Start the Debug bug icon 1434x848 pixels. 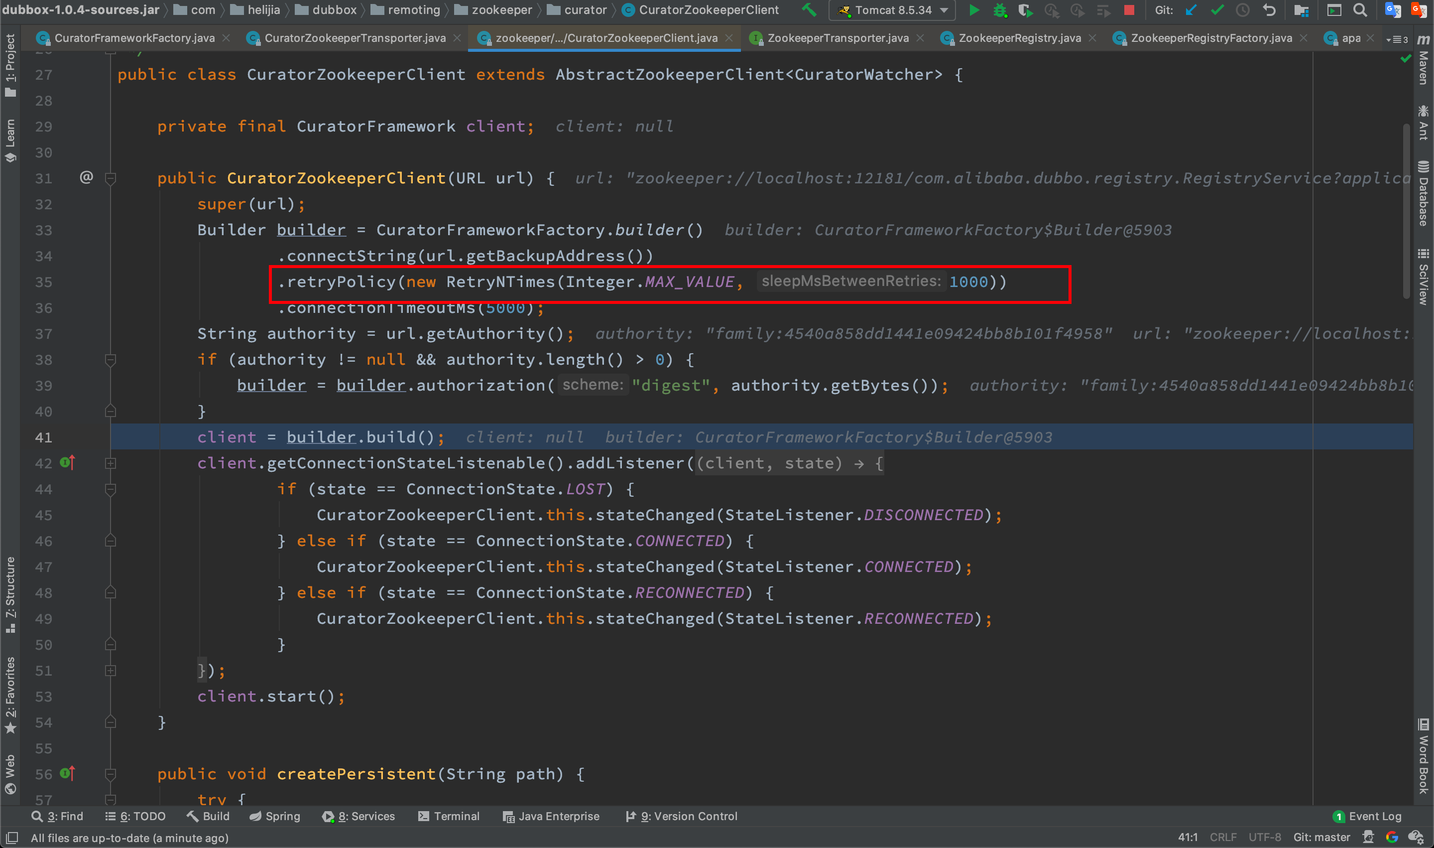click(x=999, y=9)
